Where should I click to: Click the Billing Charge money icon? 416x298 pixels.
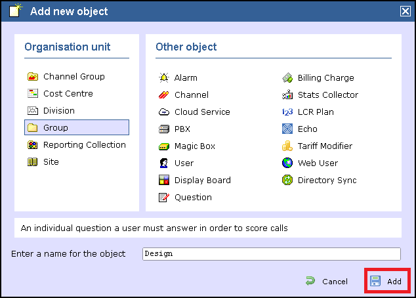point(287,77)
